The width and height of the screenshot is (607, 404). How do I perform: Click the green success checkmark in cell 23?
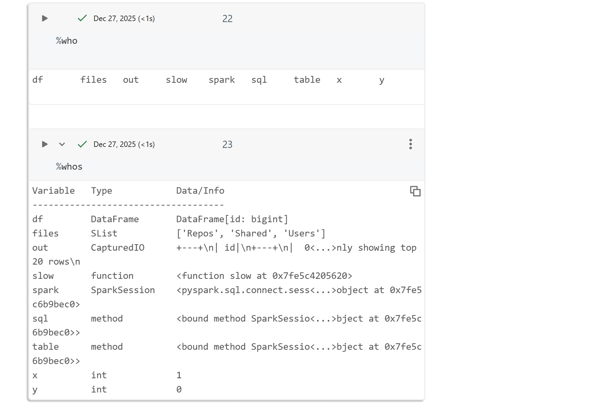(82, 144)
